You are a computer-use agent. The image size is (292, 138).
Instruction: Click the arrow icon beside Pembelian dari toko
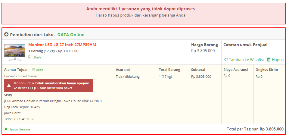coord(6,34)
